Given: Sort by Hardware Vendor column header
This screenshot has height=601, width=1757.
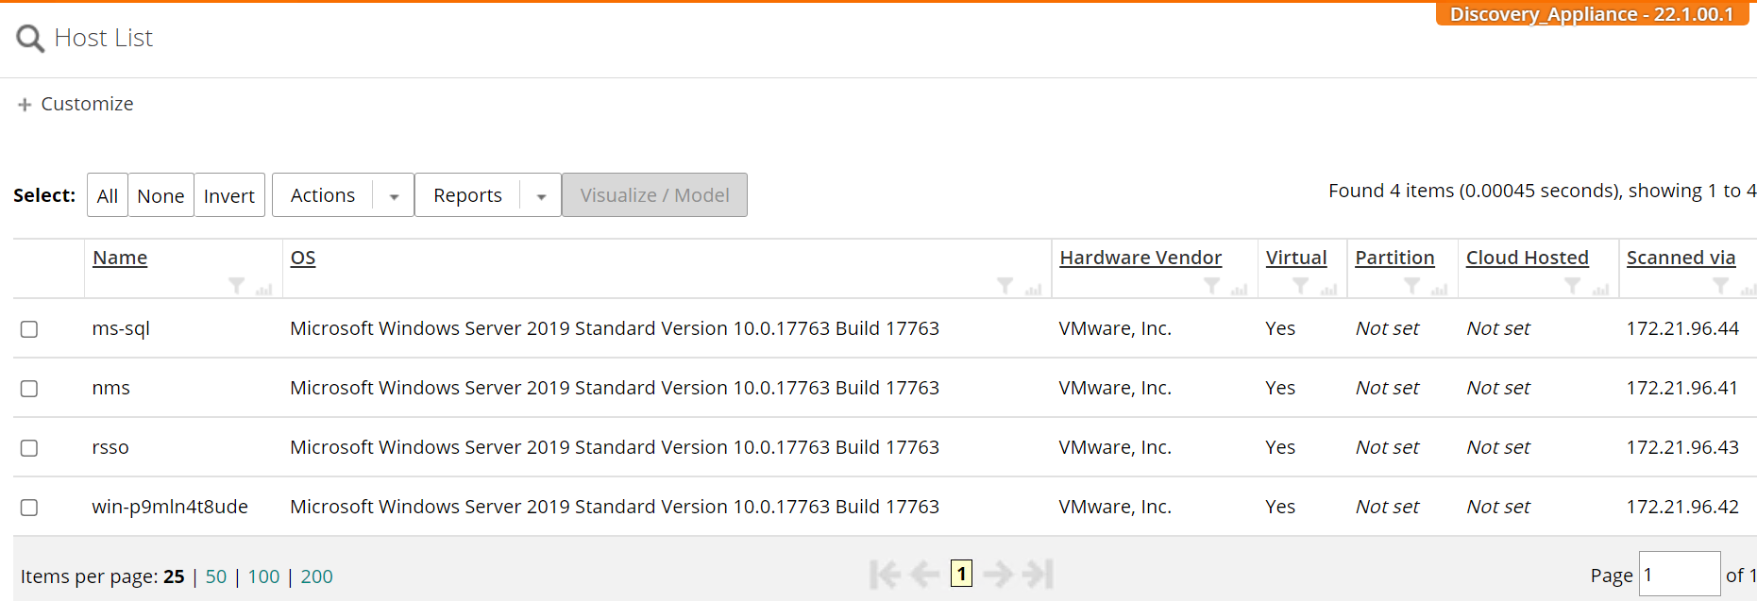Looking at the screenshot, I should 1140,258.
